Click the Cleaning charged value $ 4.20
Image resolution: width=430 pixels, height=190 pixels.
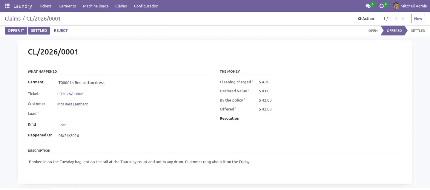[x=264, y=82]
